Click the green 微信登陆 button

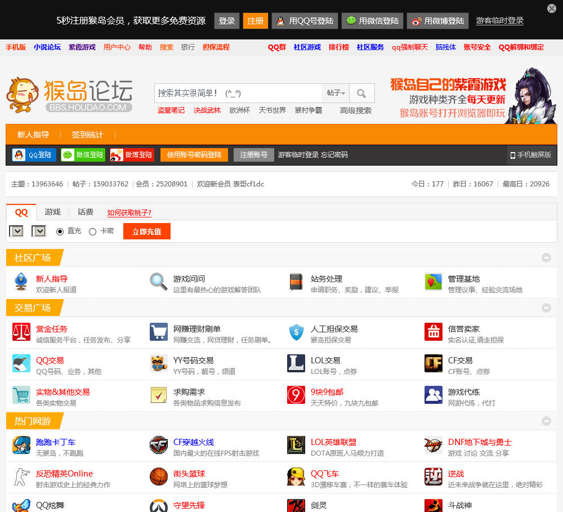click(83, 155)
